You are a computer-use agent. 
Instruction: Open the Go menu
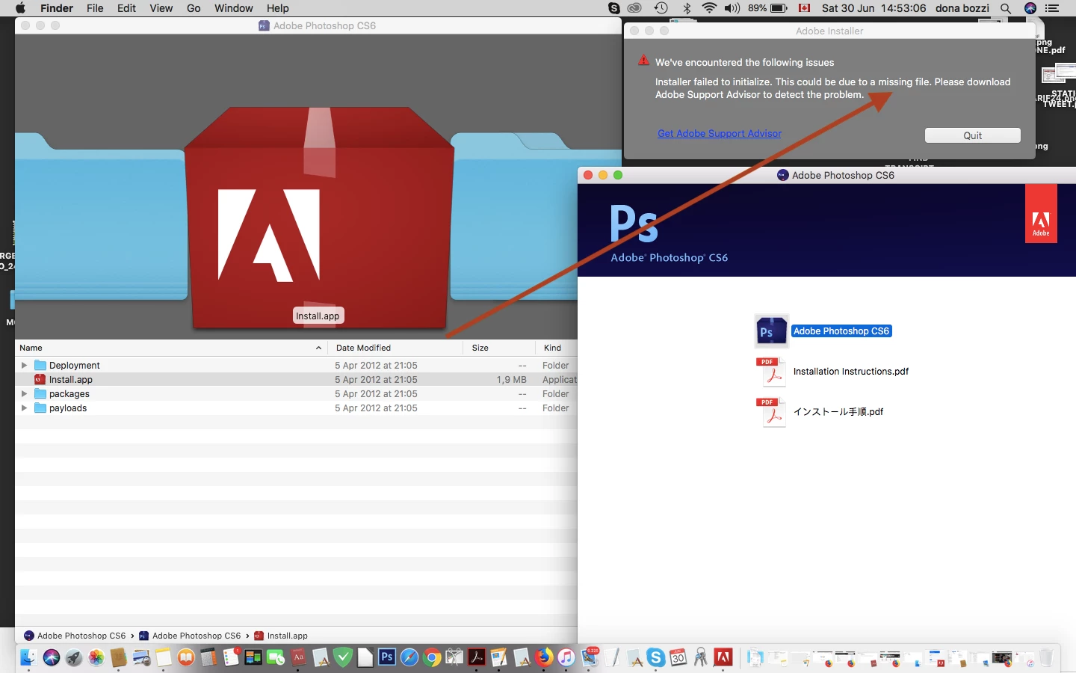pyautogui.click(x=194, y=8)
